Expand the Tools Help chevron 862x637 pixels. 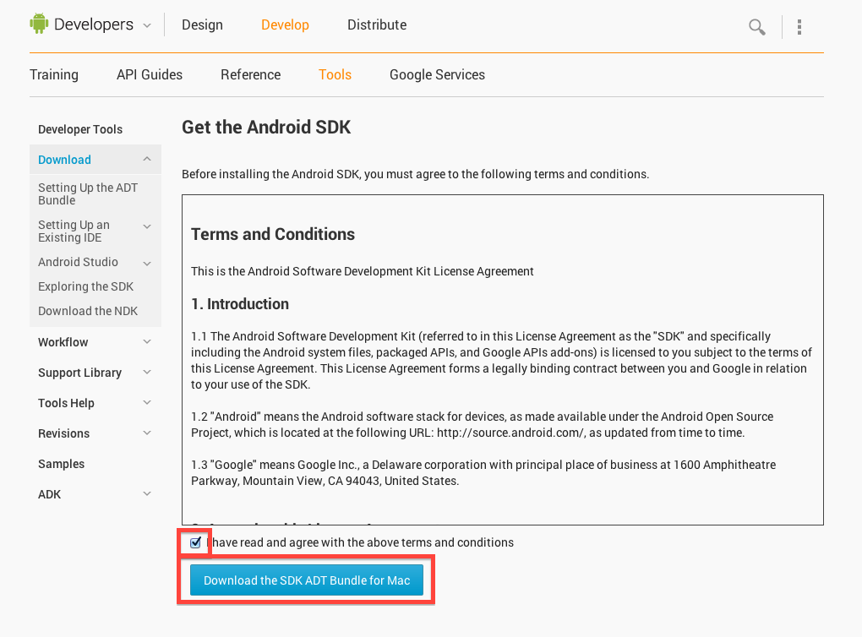click(147, 402)
